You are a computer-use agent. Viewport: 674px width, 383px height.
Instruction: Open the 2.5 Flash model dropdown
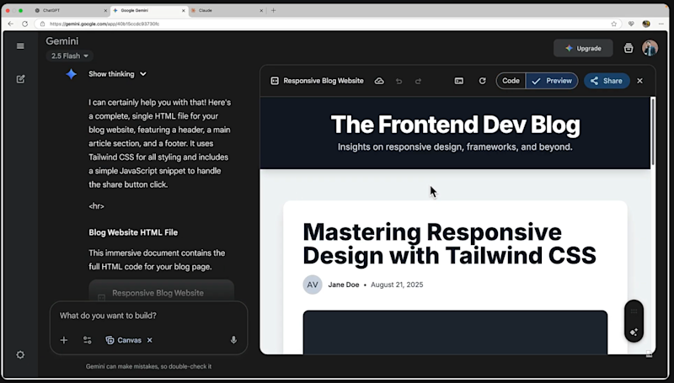coord(69,56)
